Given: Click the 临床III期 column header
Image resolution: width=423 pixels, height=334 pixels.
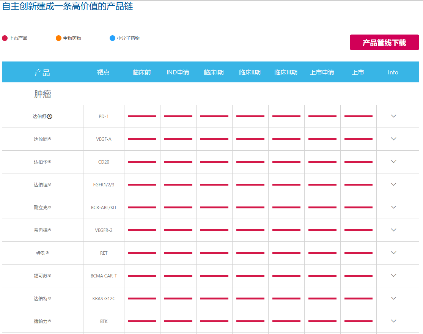Looking at the screenshot, I should coord(286,72).
